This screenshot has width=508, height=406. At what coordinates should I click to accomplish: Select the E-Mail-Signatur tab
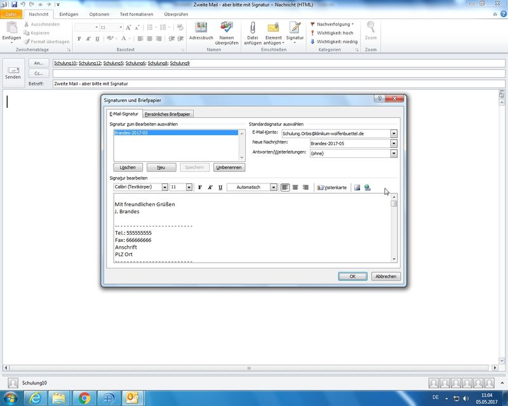124,114
